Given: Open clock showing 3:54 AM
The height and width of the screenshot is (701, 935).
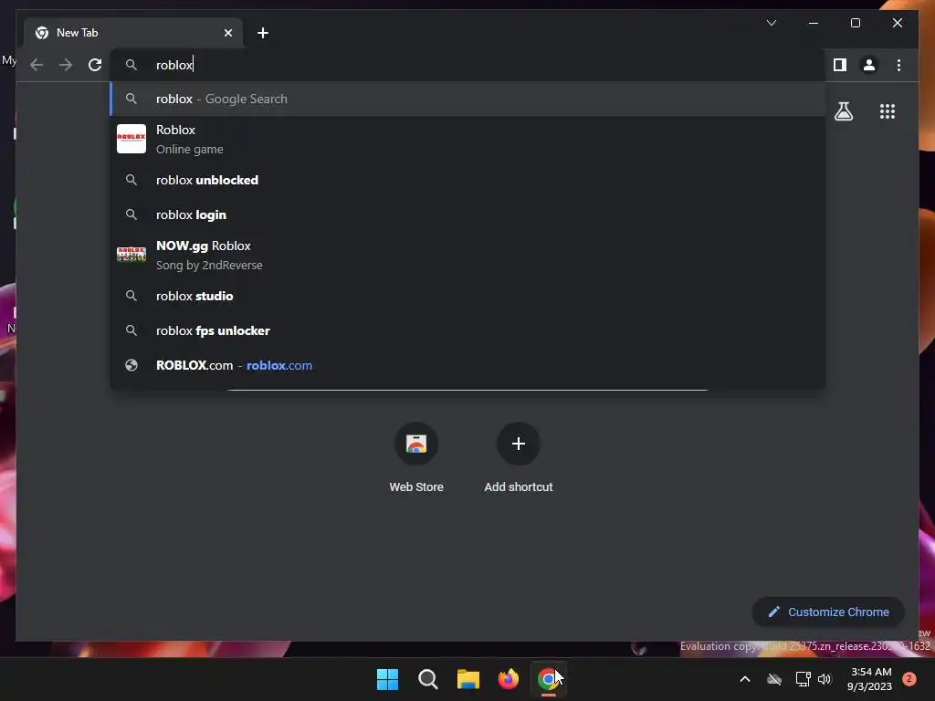Looking at the screenshot, I should pos(869,679).
